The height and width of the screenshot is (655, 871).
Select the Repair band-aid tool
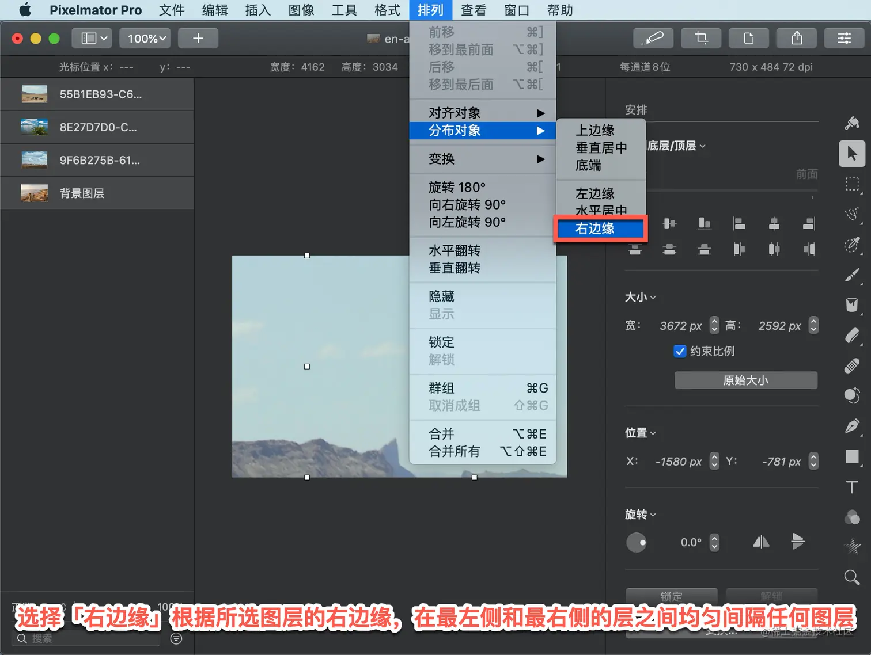click(x=852, y=366)
